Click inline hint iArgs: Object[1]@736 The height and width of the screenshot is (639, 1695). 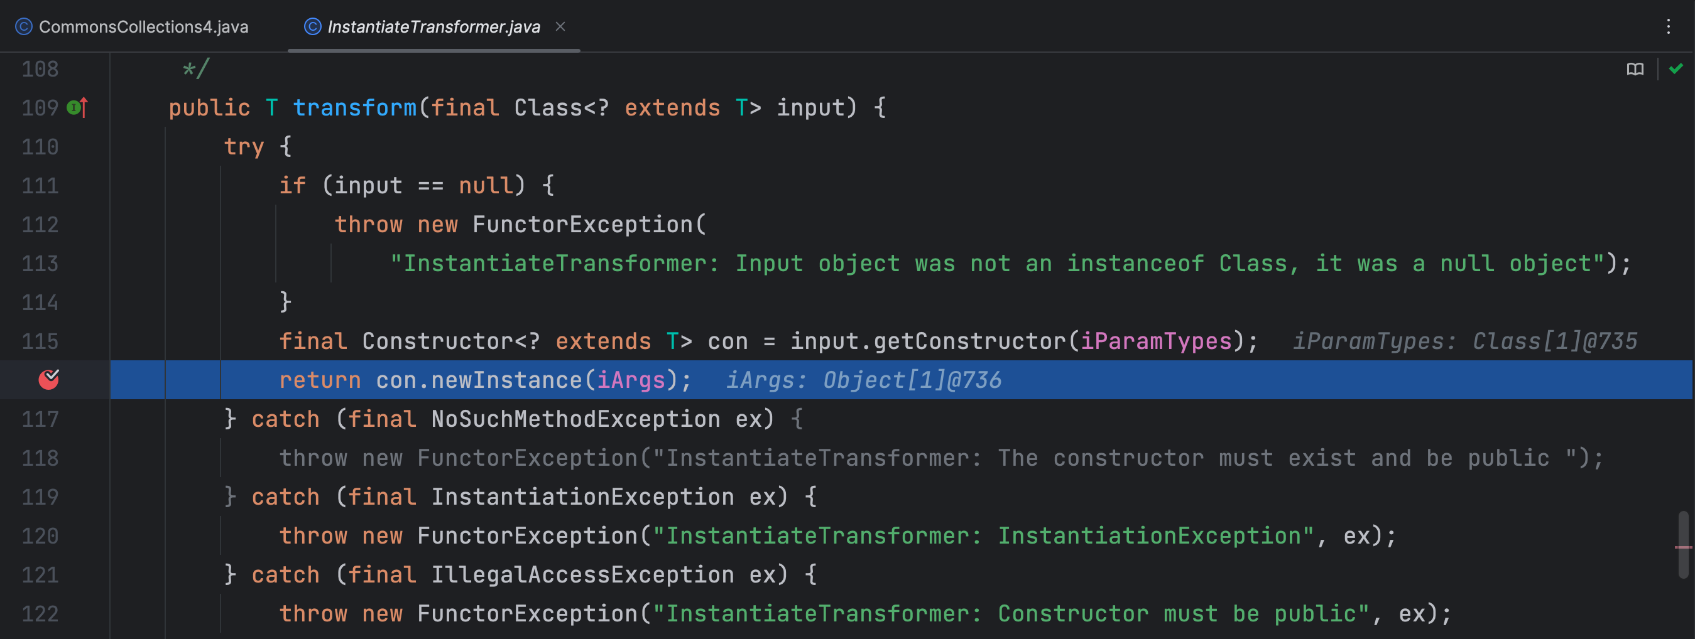tap(863, 380)
